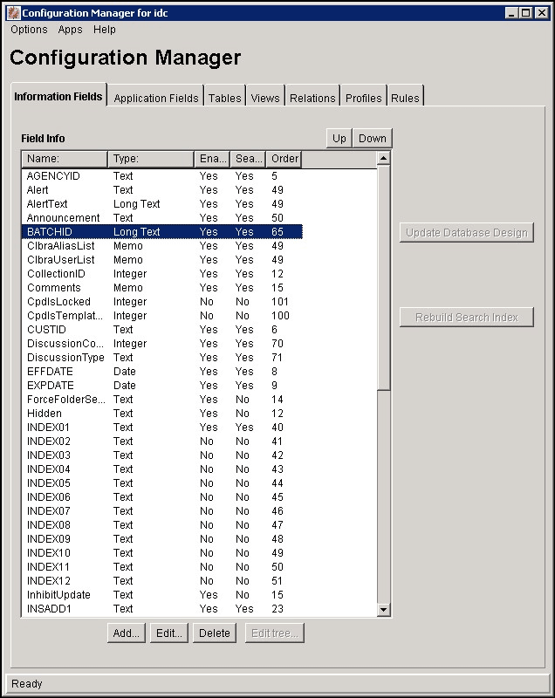
Task: Click the scroll down arrow of field list
Action: [384, 609]
